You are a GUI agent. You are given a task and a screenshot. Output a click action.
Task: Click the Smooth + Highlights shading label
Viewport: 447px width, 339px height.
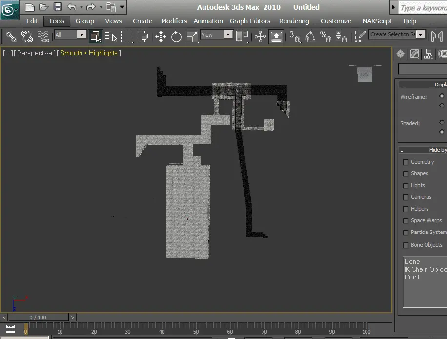coord(89,53)
